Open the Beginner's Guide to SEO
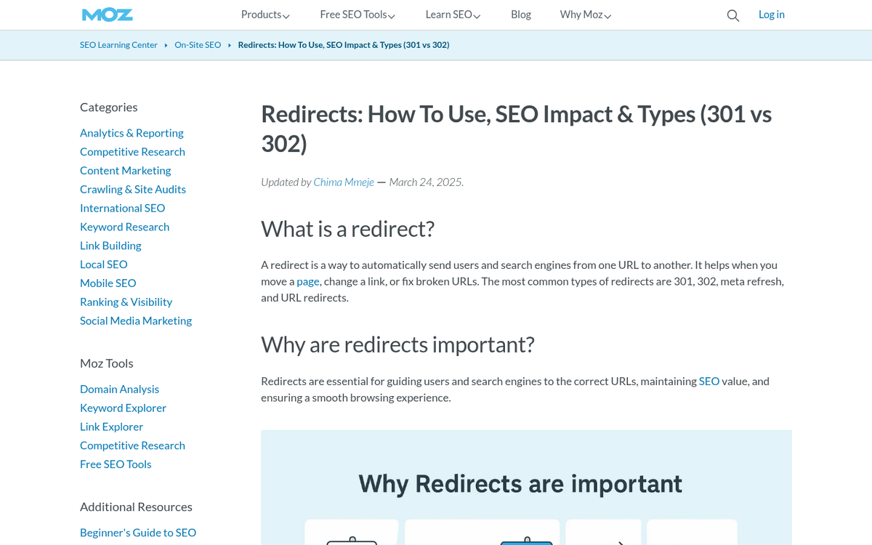The width and height of the screenshot is (872, 545). (137, 532)
